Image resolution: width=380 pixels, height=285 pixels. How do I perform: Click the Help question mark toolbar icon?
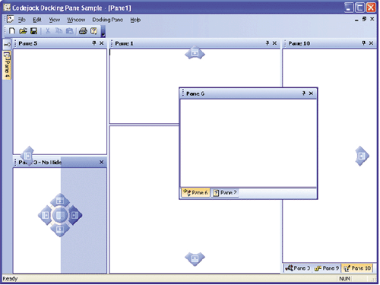(x=93, y=31)
